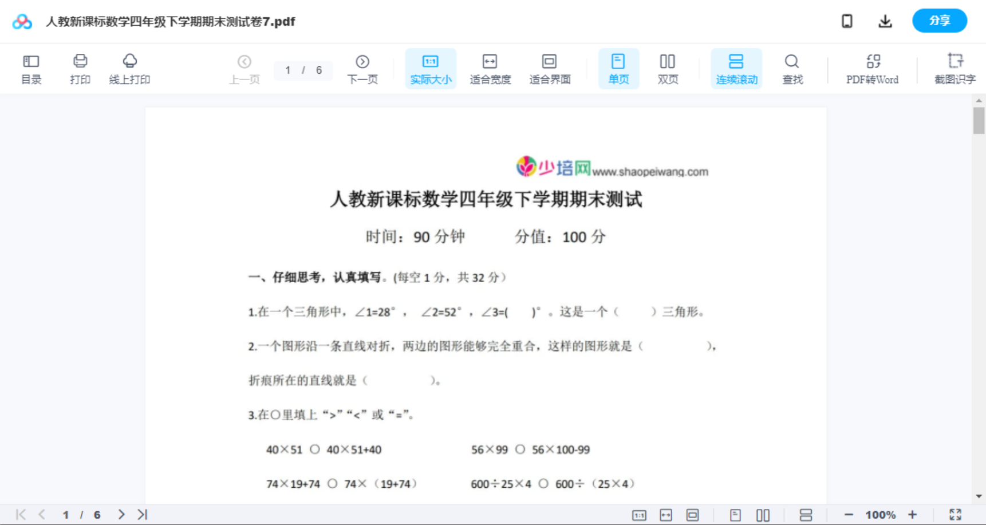The image size is (986, 525).
Task: Switch to 单页 single-page mode
Action: pos(618,68)
